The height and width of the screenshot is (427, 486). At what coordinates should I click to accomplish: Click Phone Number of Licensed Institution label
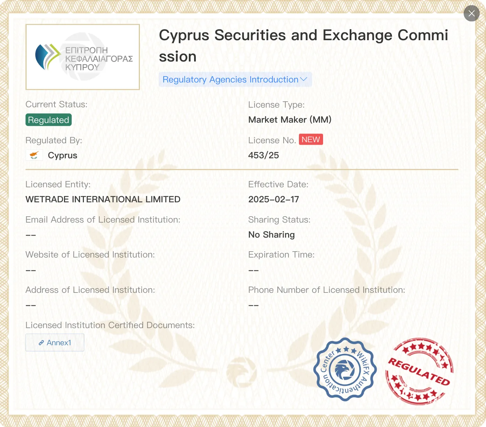327,290
